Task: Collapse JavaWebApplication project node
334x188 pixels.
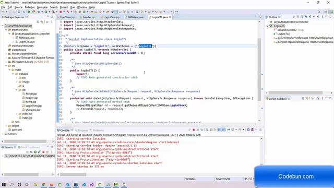Action: pos(3,26)
